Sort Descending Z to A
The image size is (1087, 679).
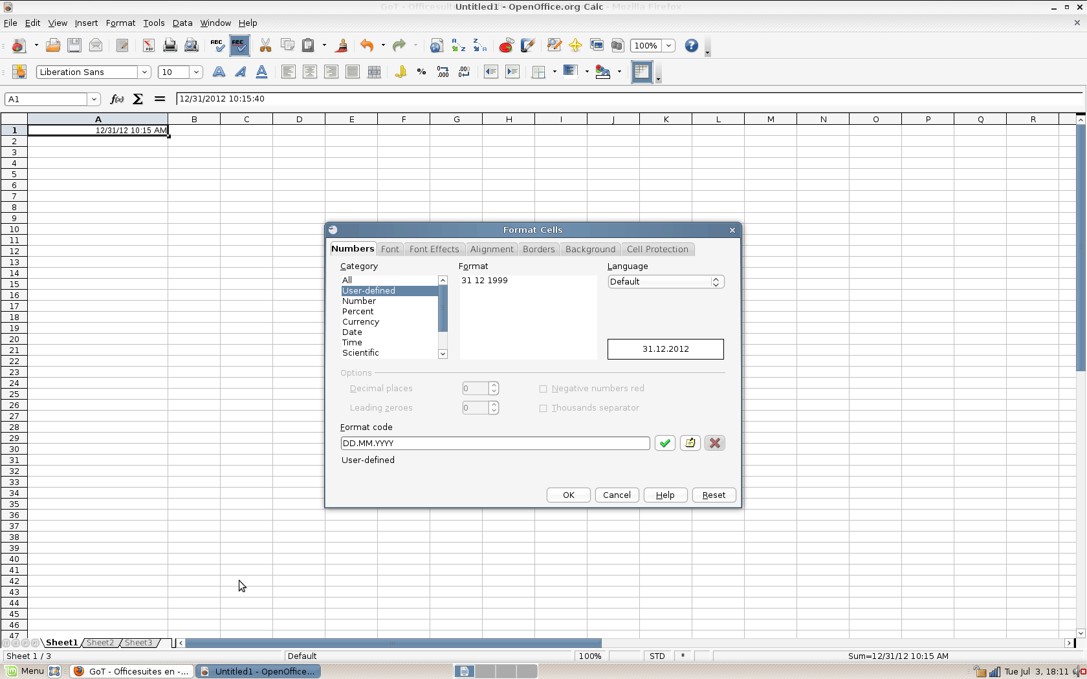click(480, 45)
